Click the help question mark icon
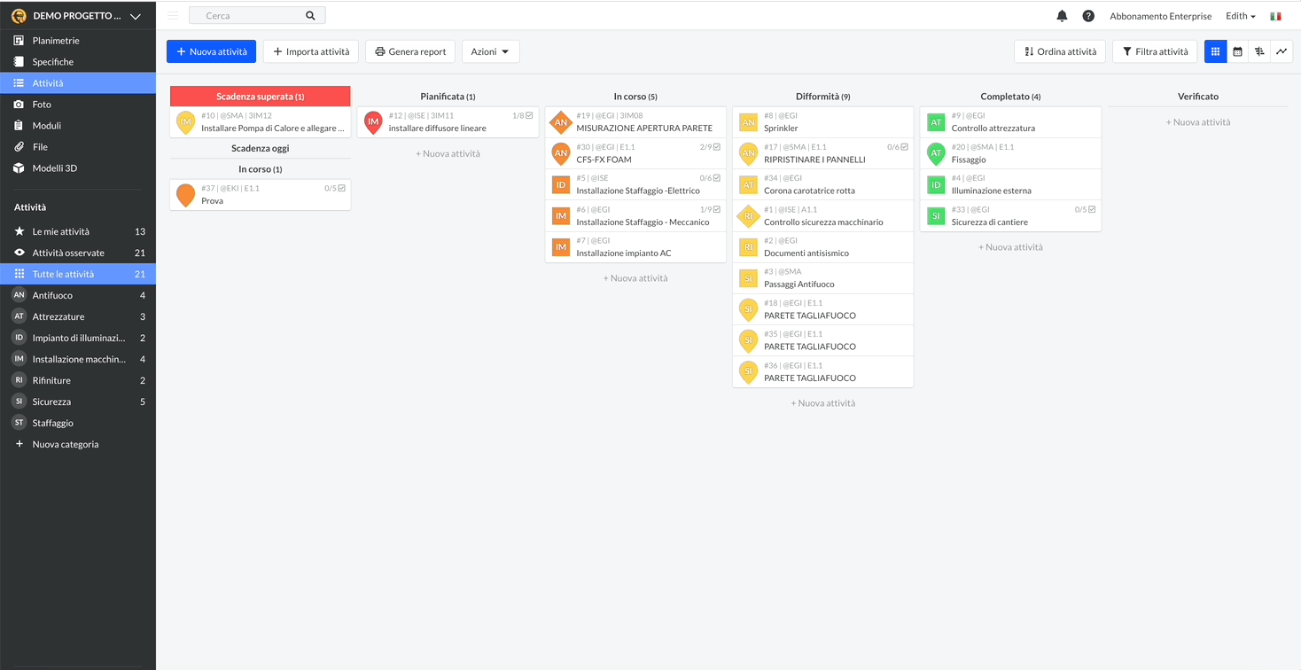Image resolution: width=1301 pixels, height=670 pixels. click(1088, 16)
